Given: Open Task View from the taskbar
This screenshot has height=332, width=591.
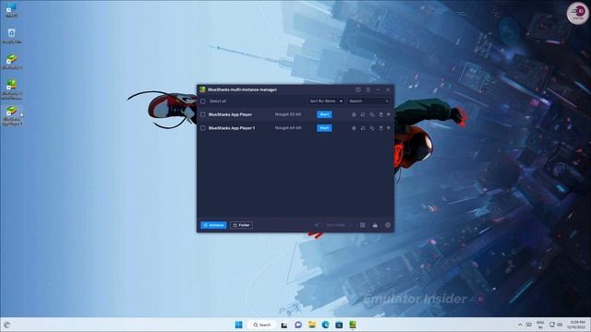Looking at the screenshot, I should (x=284, y=325).
